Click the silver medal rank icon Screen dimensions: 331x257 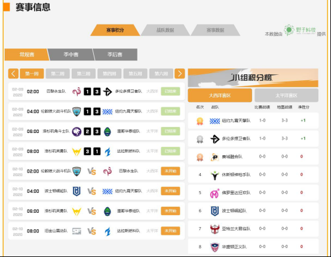pos(200,139)
